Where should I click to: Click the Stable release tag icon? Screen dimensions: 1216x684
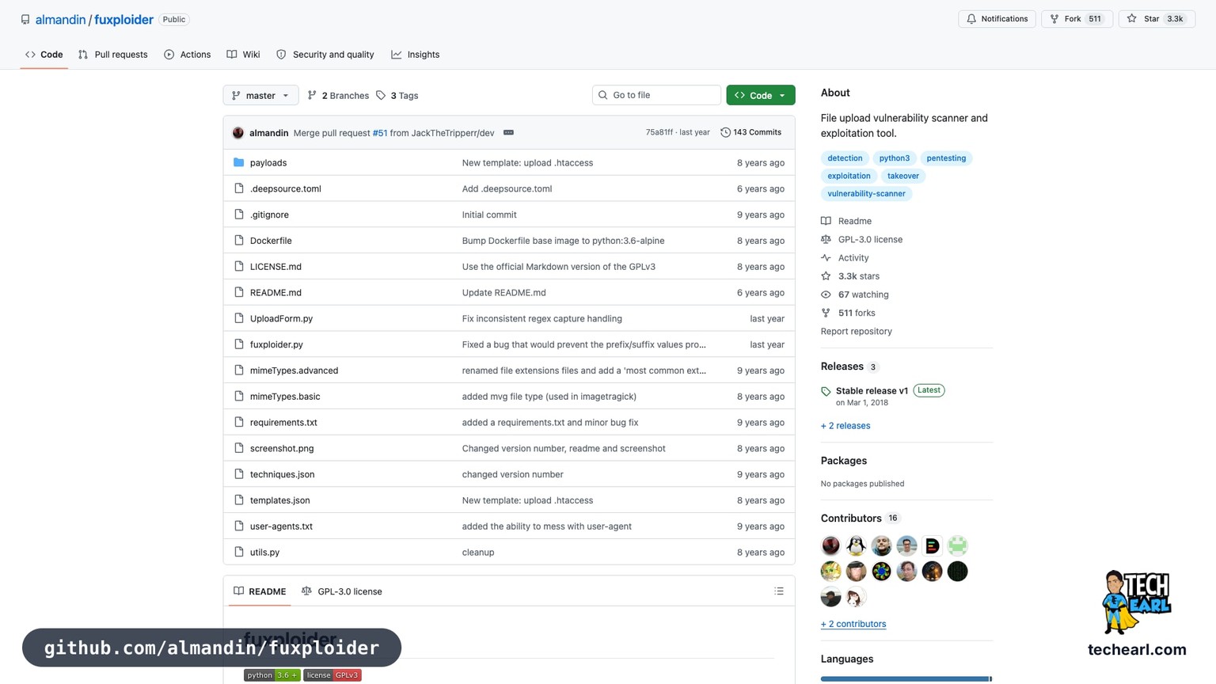click(826, 391)
